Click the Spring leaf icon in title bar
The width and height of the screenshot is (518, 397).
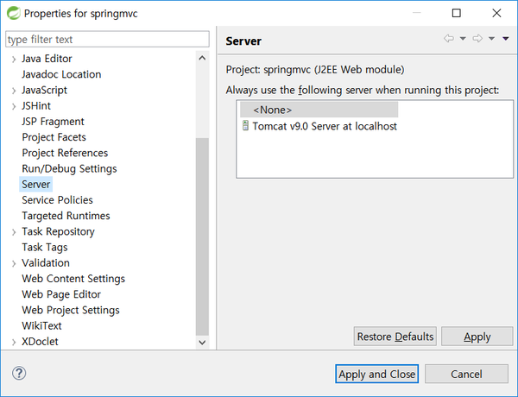click(13, 13)
